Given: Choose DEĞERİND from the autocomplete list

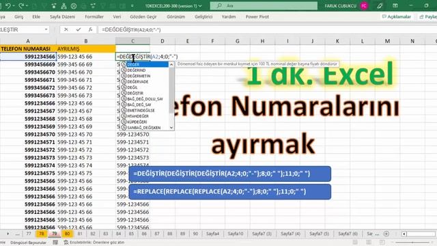Looking at the screenshot, I should tap(145, 70).
